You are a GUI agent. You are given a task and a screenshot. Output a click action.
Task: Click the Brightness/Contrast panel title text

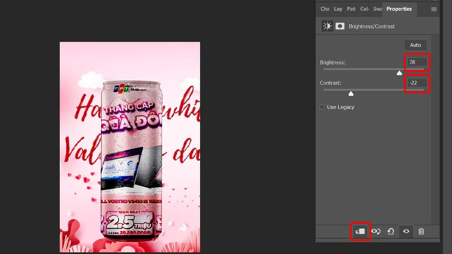pyautogui.click(x=372, y=26)
